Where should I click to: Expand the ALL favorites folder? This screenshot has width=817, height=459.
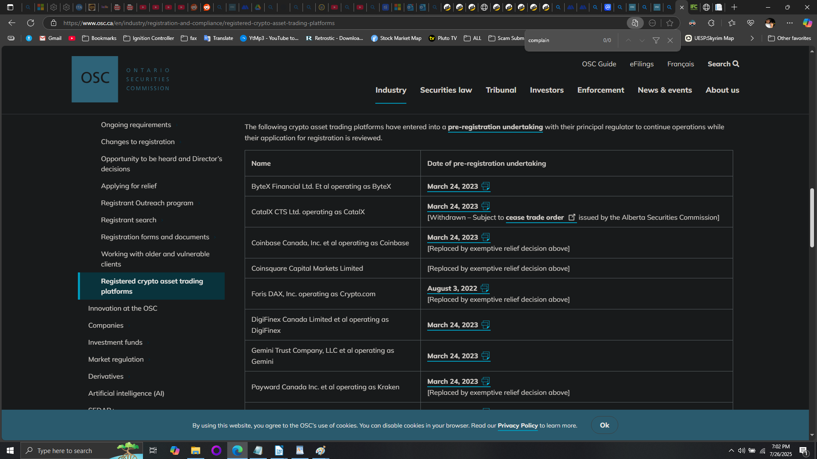(x=473, y=38)
